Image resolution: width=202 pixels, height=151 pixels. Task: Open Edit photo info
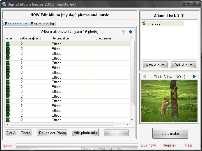(x=85, y=133)
